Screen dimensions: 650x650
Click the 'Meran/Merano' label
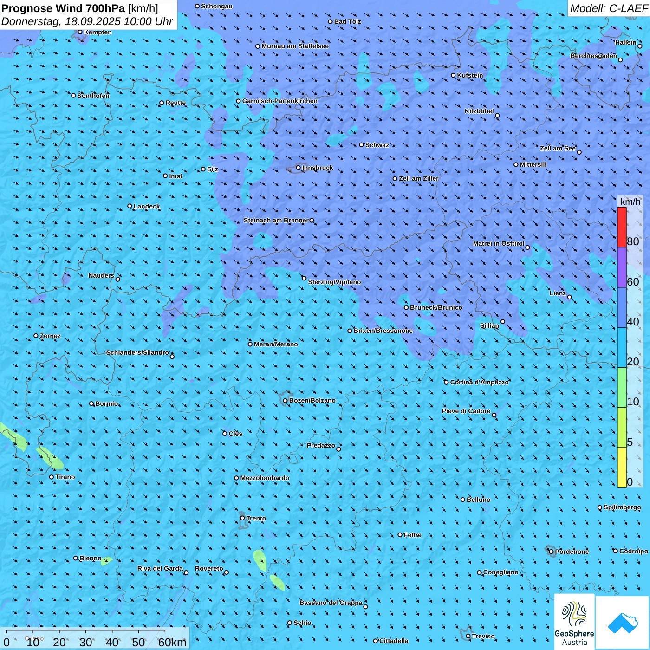(x=276, y=344)
